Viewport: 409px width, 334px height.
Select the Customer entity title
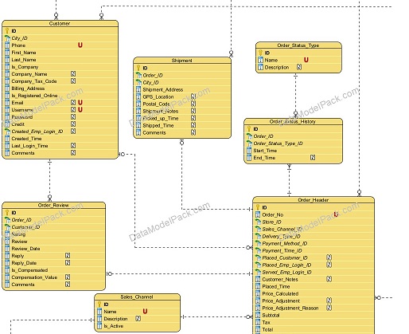click(60, 24)
